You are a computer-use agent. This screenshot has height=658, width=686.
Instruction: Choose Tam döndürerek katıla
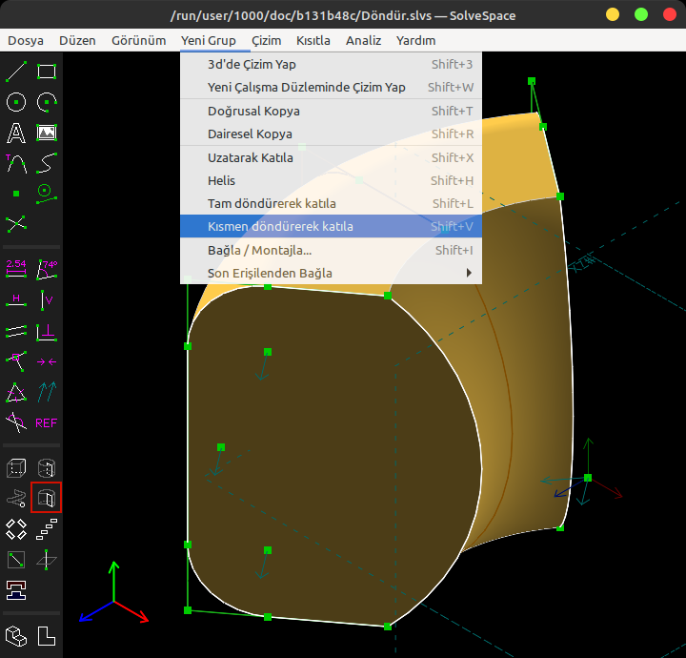[x=332, y=203]
